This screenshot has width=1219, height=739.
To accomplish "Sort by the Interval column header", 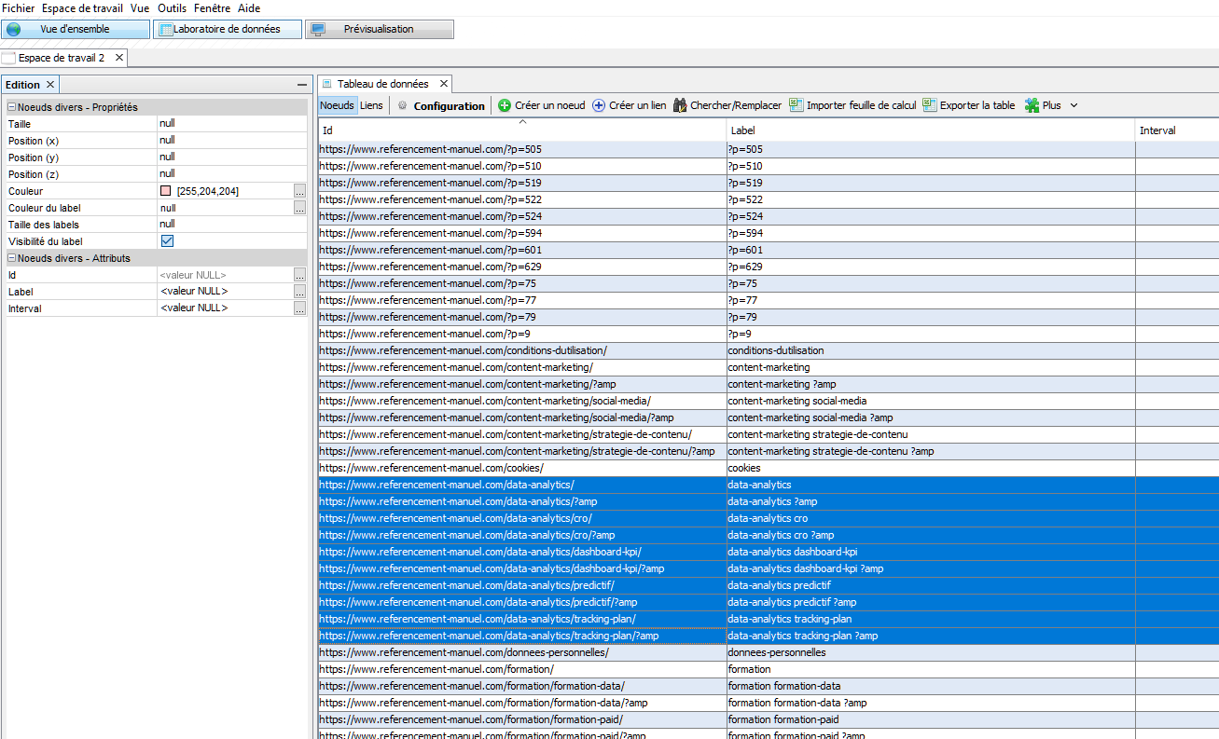I will pos(1177,130).
